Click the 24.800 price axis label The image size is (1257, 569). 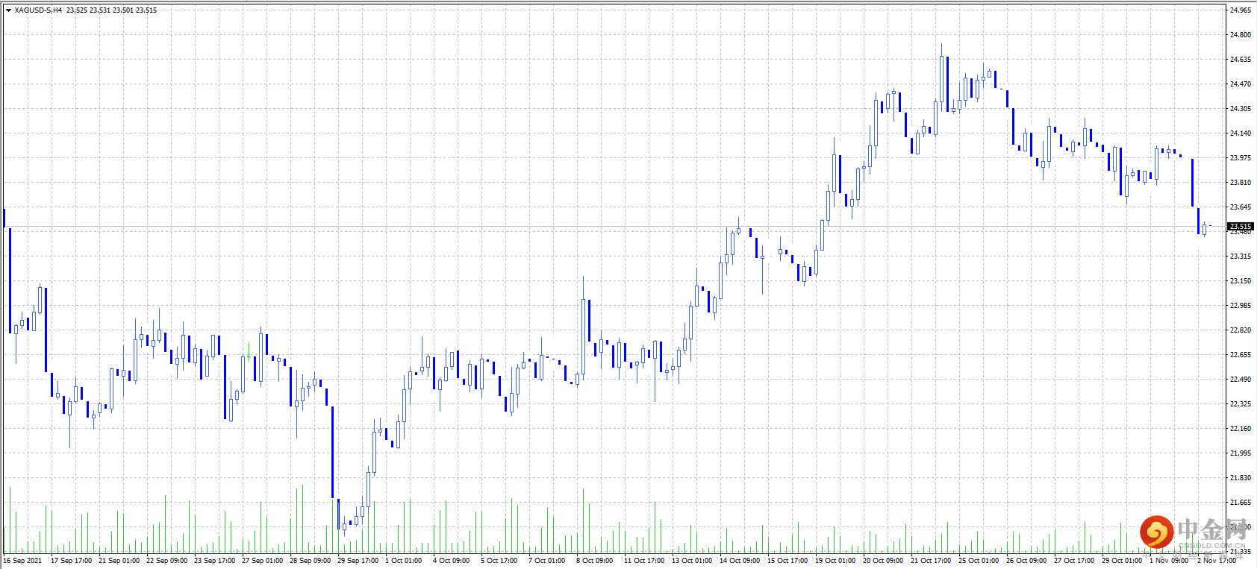click(1240, 35)
